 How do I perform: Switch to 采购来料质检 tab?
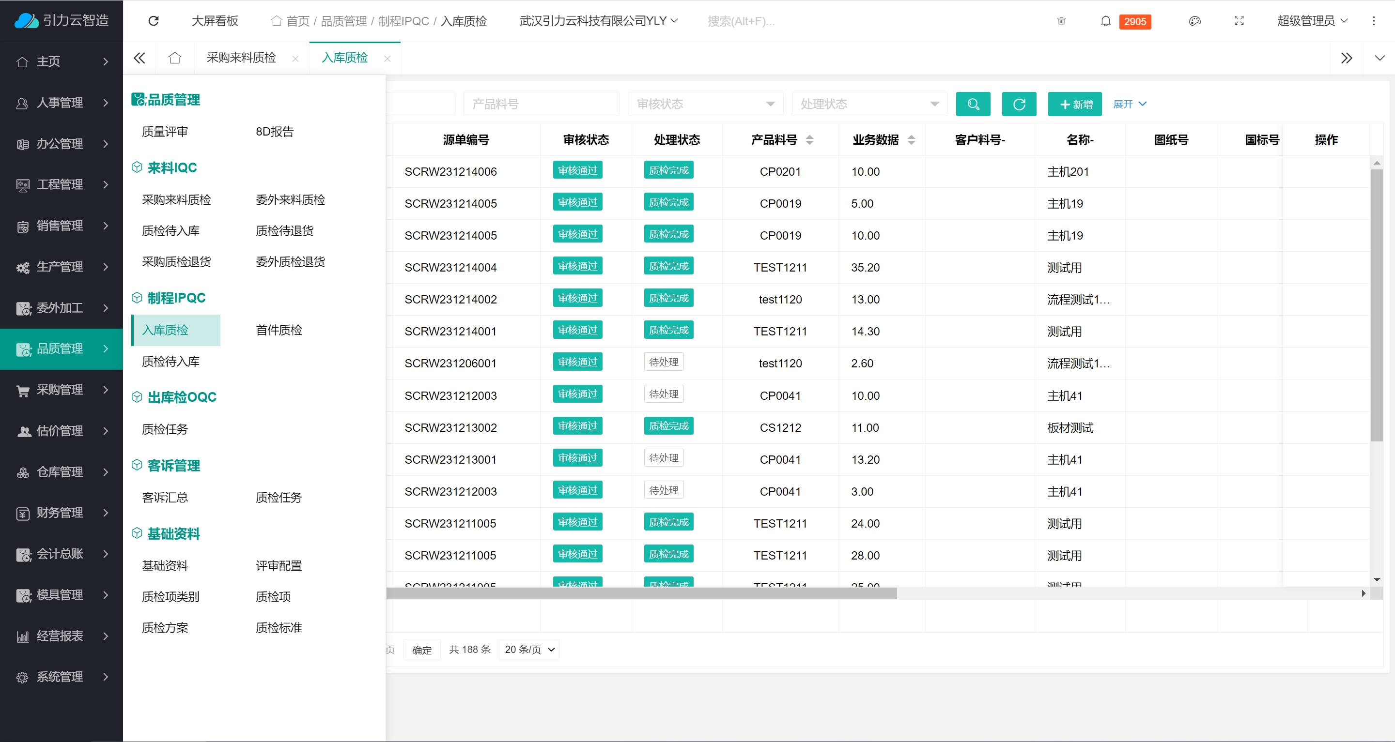coord(241,58)
